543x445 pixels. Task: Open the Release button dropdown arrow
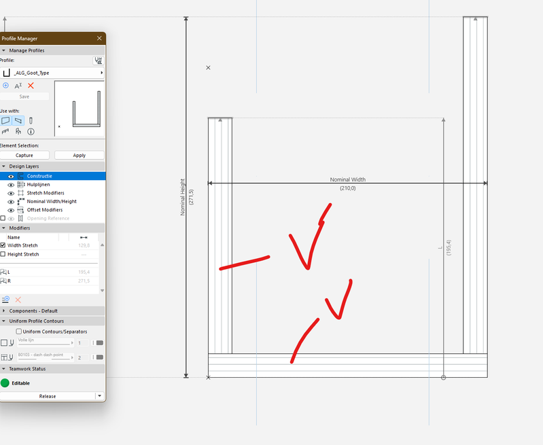pyautogui.click(x=99, y=396)
